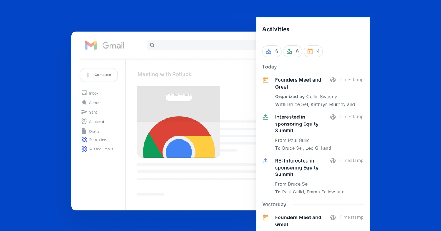Click calendar icon of Today's Founders Meet
This screenshot has width=441, height=231.
tap(266, 80)
